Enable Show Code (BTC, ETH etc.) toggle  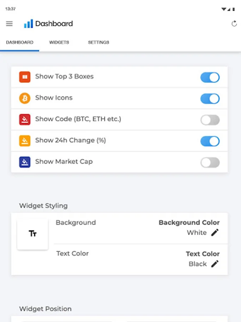point(210,120)
